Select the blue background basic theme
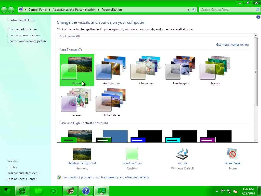261x196 pixels. [112, 136]
